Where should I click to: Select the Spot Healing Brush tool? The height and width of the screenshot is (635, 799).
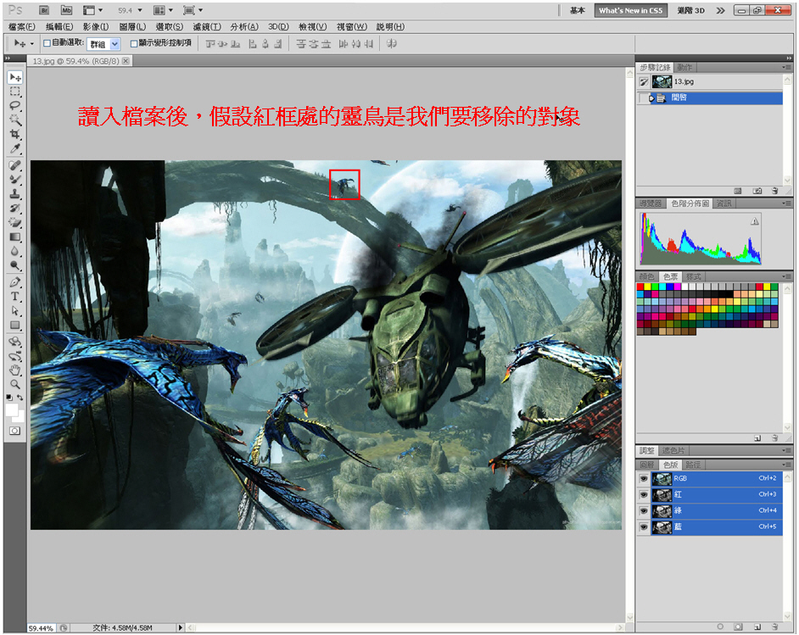[x=14, y=165]
